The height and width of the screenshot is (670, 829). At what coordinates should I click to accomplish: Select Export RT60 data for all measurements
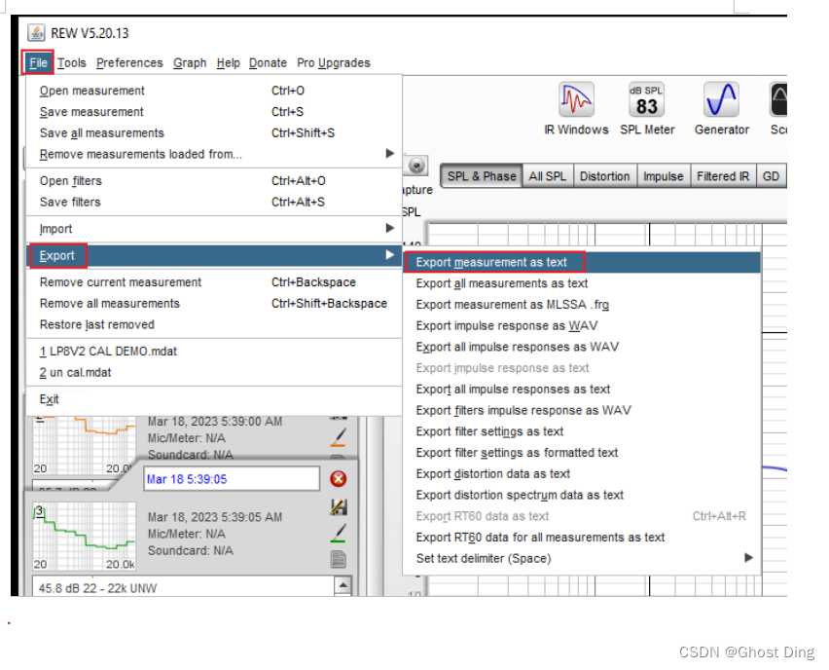582,538
